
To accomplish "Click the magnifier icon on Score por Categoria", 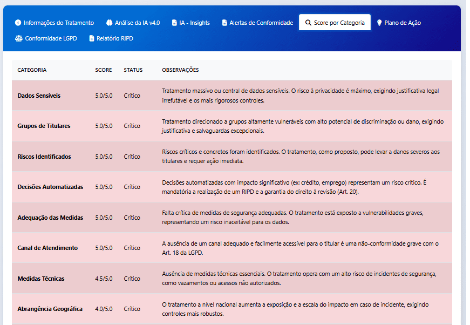I will click(308, 23).
